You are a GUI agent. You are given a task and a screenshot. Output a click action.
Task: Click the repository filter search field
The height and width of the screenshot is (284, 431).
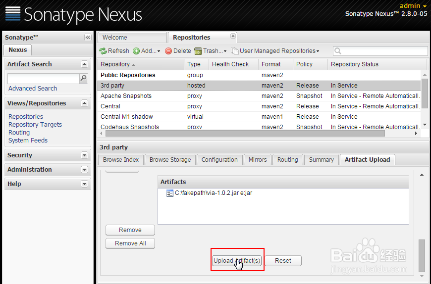click(x=380, y=51)
